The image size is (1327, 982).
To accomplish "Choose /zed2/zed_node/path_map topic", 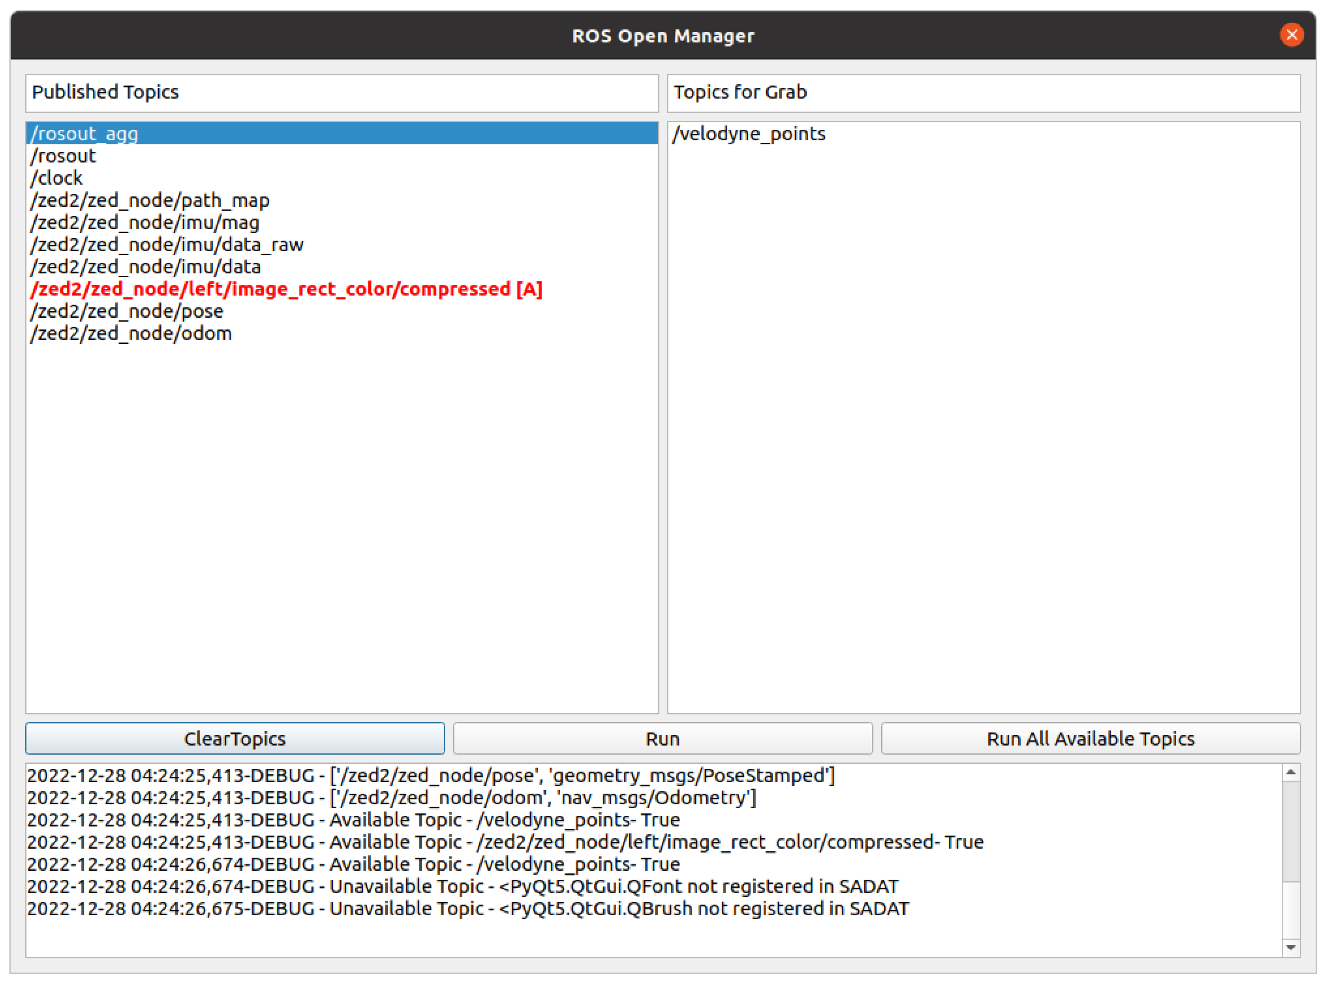I will (x=150, y=200).
